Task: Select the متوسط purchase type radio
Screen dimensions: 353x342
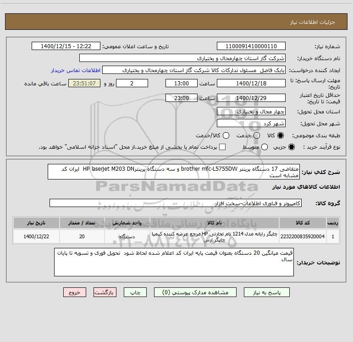Action: 265,147
